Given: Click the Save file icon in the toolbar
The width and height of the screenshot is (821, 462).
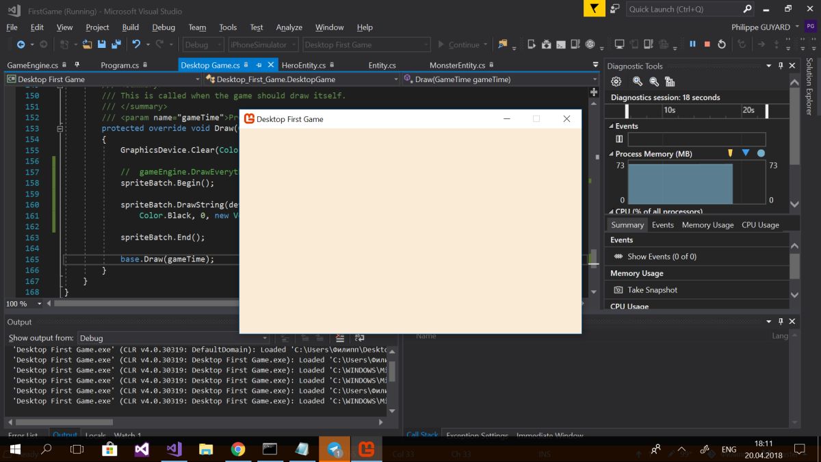Looking at the screenshot, I should click(x=101, y=44).
